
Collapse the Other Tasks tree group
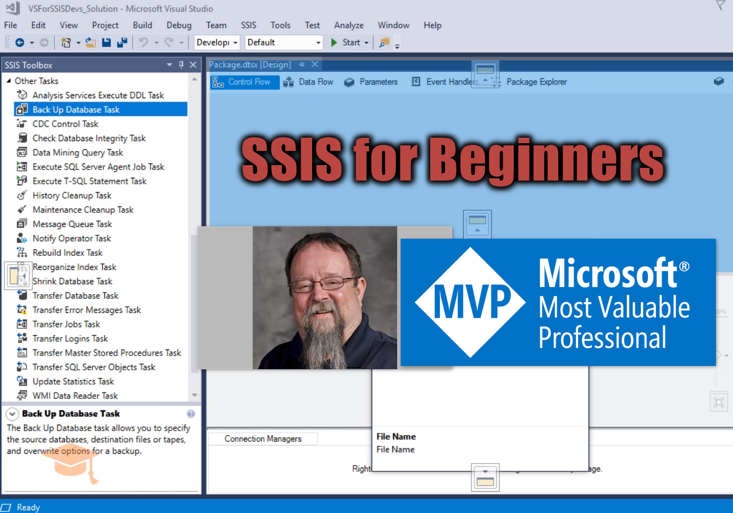9,81
